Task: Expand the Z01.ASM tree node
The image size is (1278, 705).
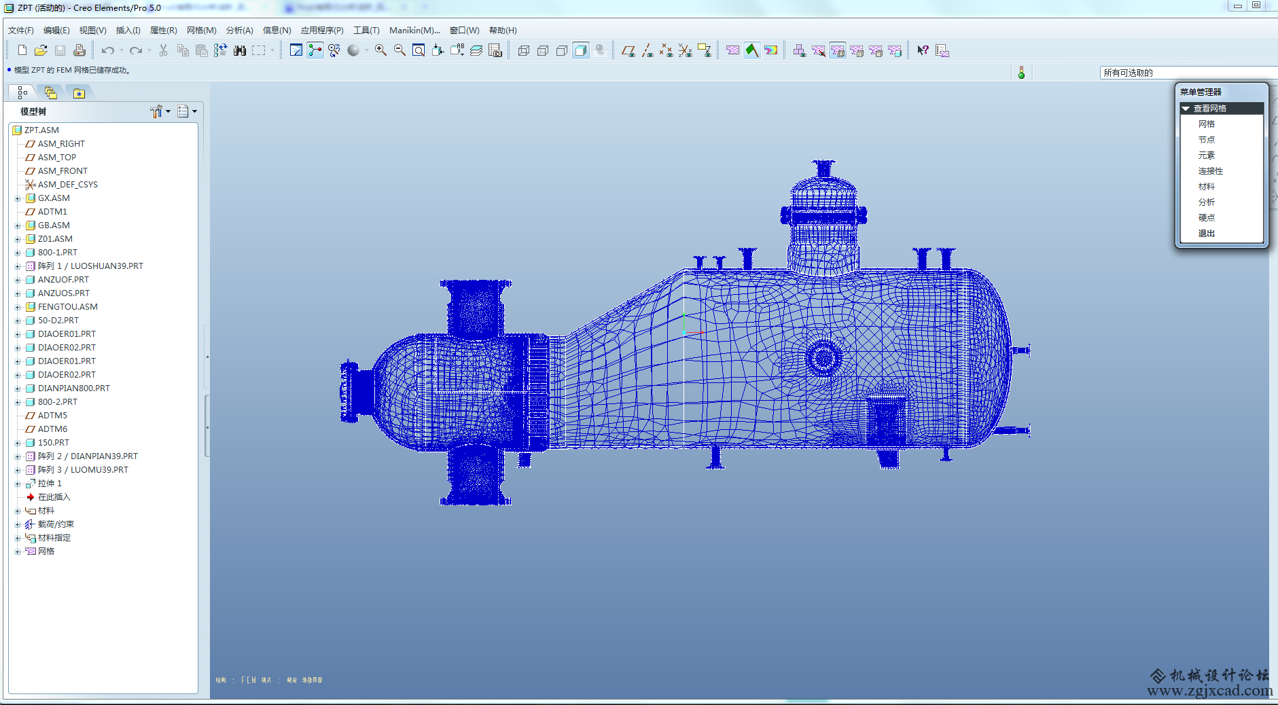Action: point(18,239)
